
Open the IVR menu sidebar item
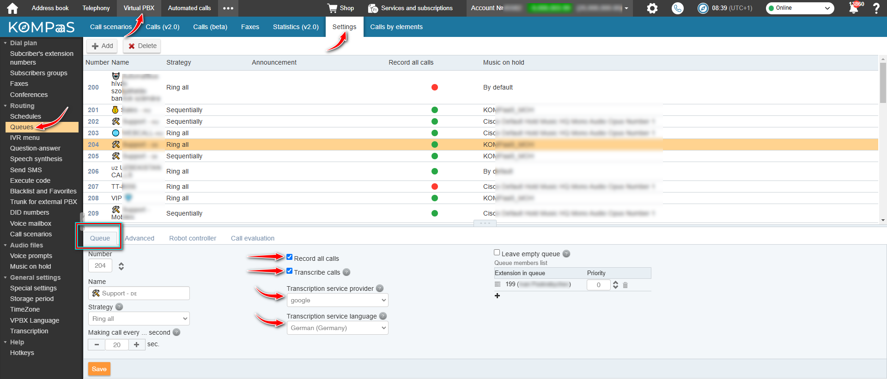(25, 138)
